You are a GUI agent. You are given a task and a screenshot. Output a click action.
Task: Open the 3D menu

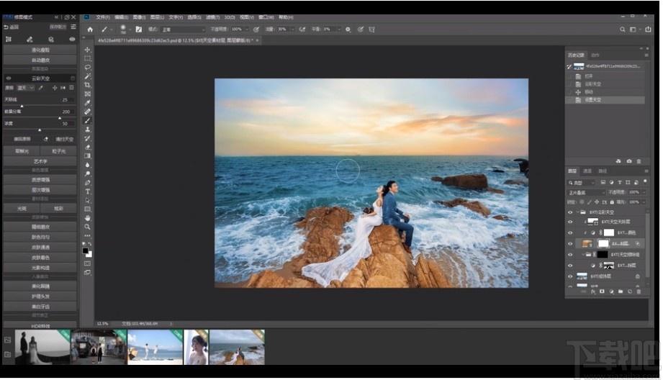point(230,17)
